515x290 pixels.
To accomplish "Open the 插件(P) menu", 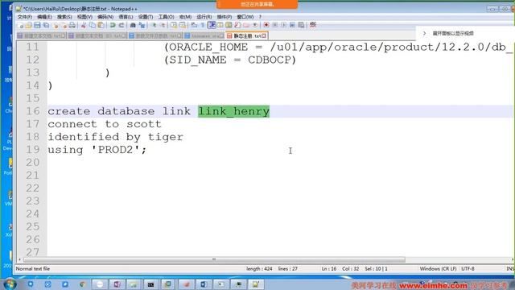I will pos(225,17).
